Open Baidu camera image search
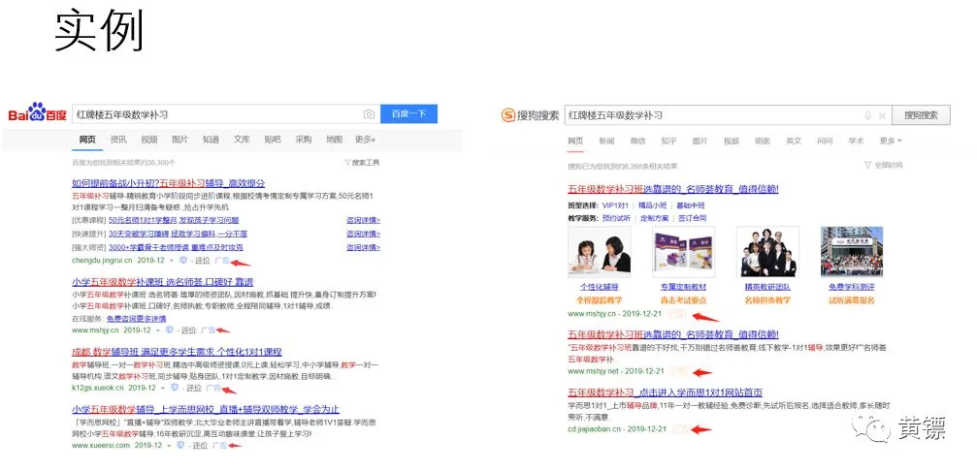 369,114
